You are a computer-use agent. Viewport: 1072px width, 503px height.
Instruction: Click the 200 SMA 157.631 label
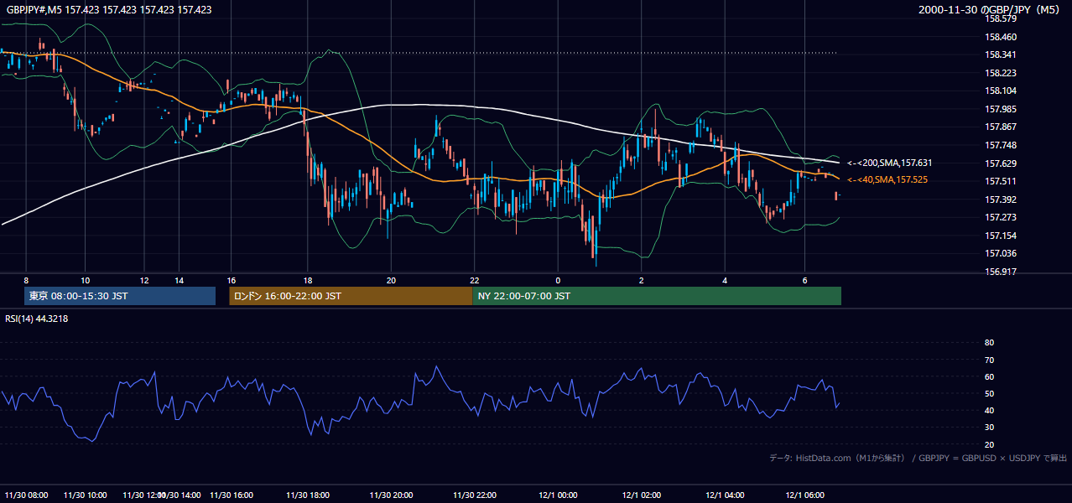(890, 163)
